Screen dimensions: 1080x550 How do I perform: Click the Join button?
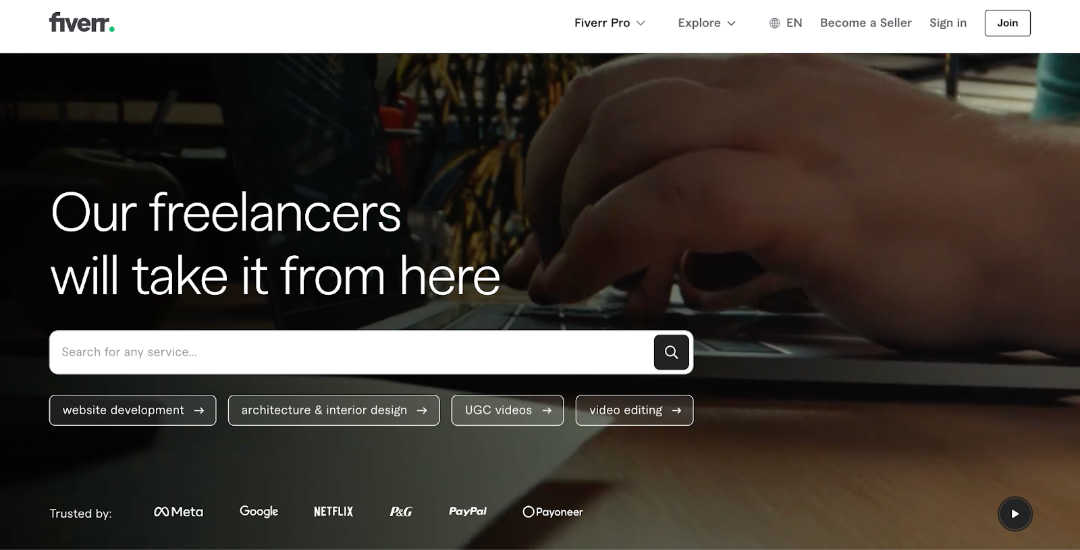tap(1007, 23)
